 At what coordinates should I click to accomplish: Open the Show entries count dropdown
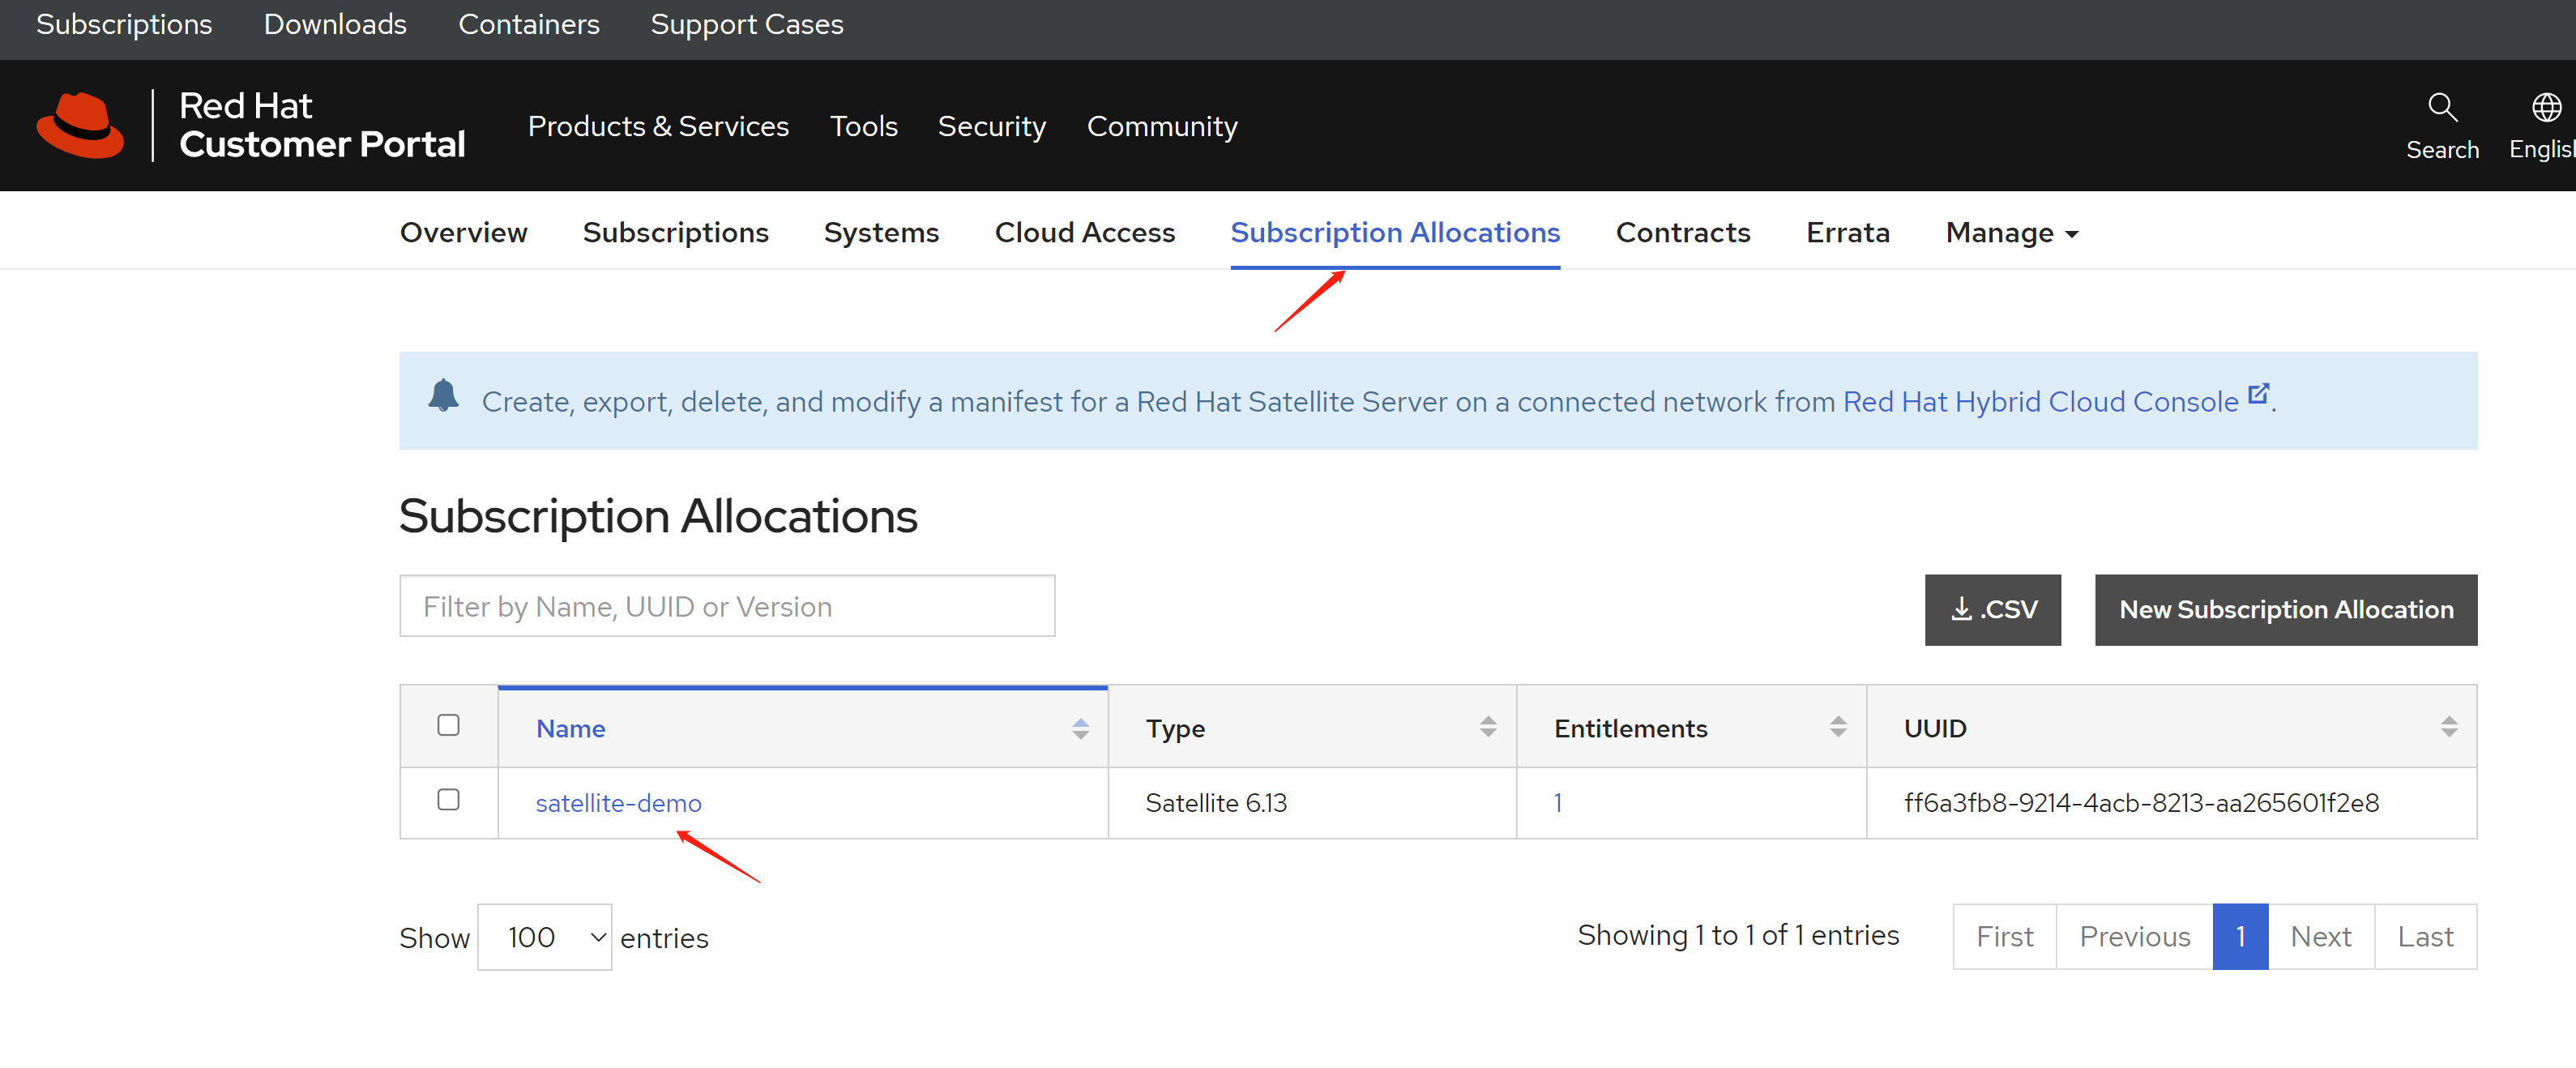pyautogui.click(x=544, y=937)
